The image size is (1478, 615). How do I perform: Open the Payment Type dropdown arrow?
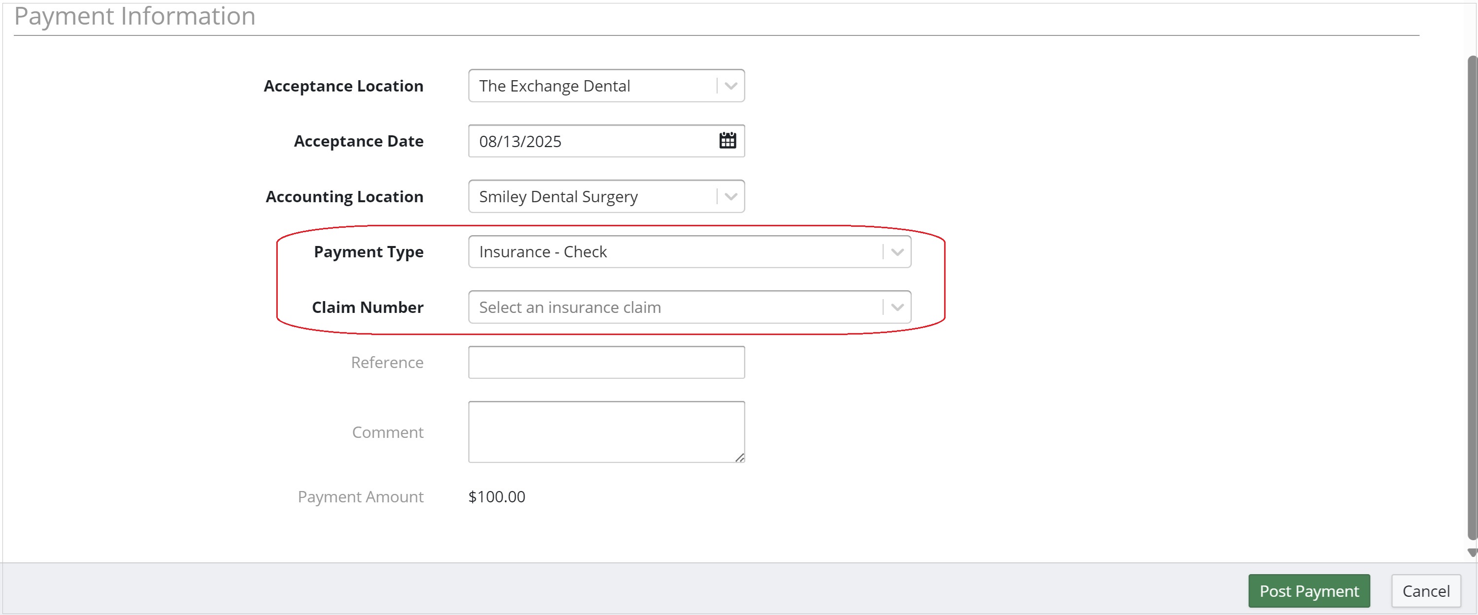897,251
